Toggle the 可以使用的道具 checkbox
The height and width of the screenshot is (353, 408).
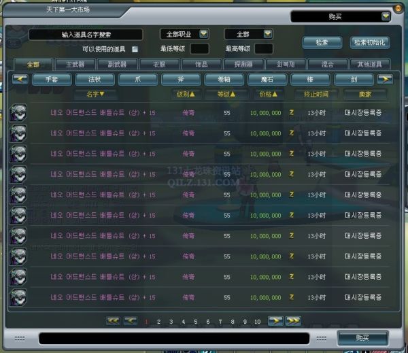point(135,49)
